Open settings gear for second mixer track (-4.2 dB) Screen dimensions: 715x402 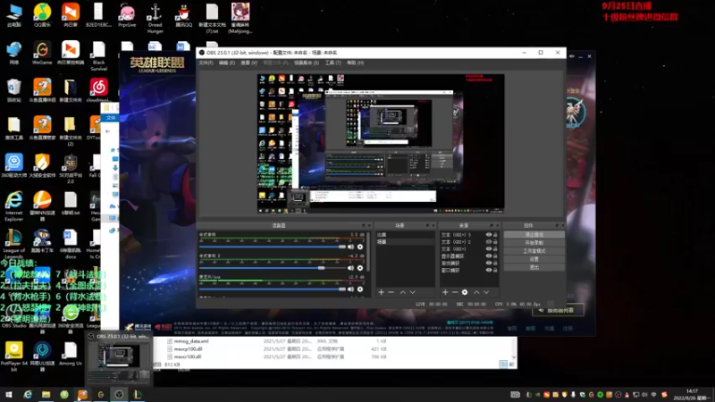pyautogui.click(x=360, y=268)
